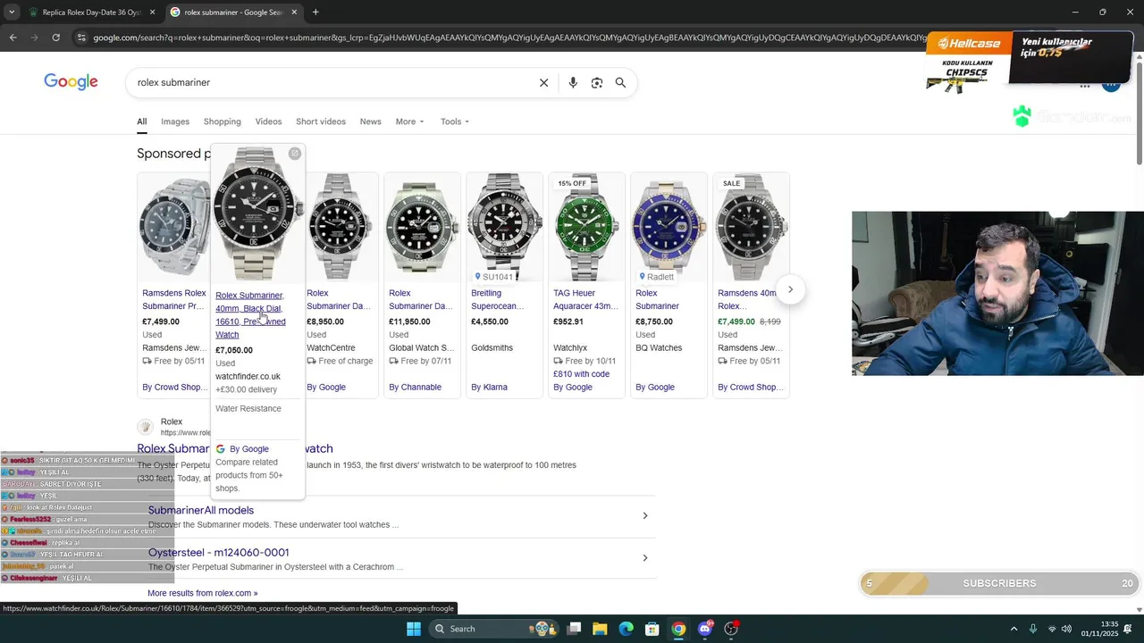
Task: Switch to the Videos tab
Action: (268, 121)
